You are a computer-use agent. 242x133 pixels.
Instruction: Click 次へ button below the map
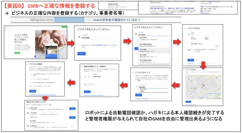pyautogui.click(x=188, y=102)
